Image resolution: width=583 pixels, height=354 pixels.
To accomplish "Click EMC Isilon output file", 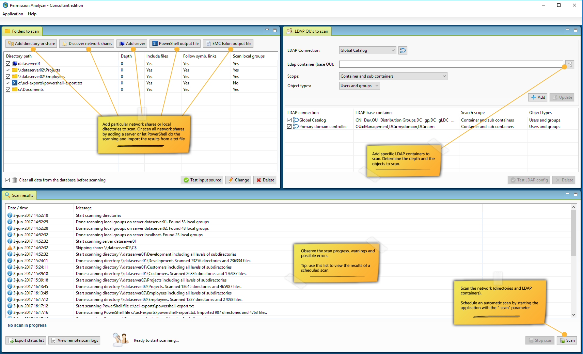I will click(x=228, y=44).
